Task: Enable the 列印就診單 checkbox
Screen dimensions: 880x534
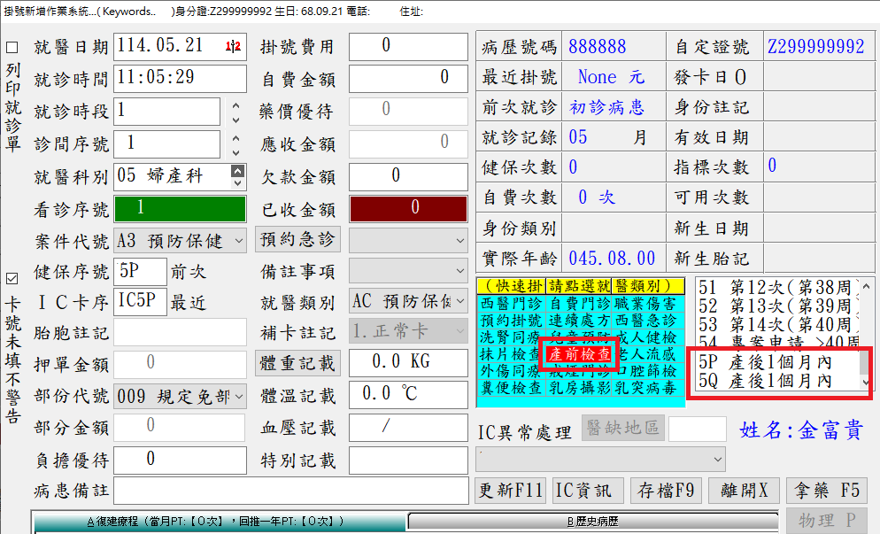Action: pos(12,48)
